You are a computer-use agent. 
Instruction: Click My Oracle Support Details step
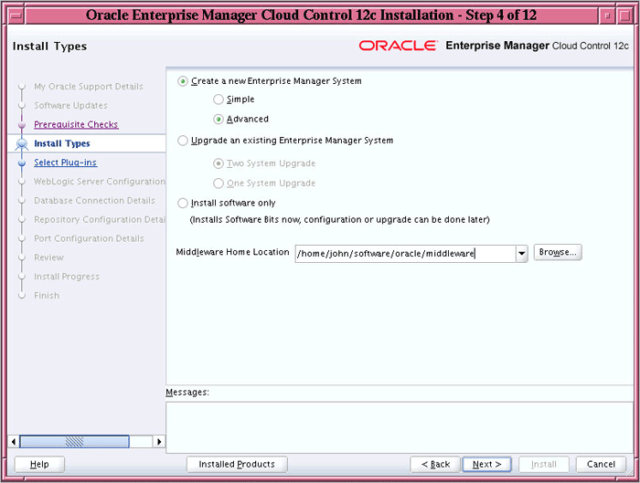(89, 87)
